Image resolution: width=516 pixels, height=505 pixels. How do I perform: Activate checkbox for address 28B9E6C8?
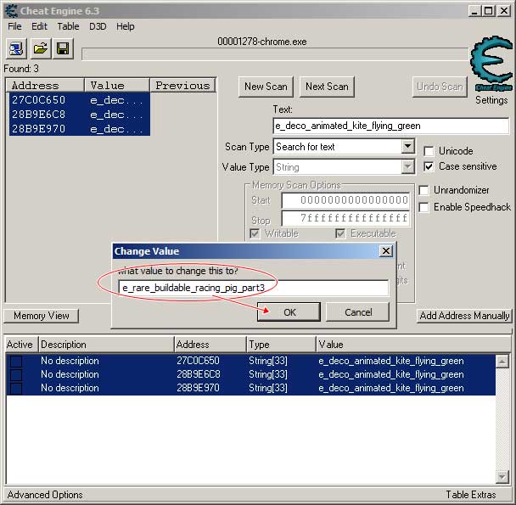16,374
